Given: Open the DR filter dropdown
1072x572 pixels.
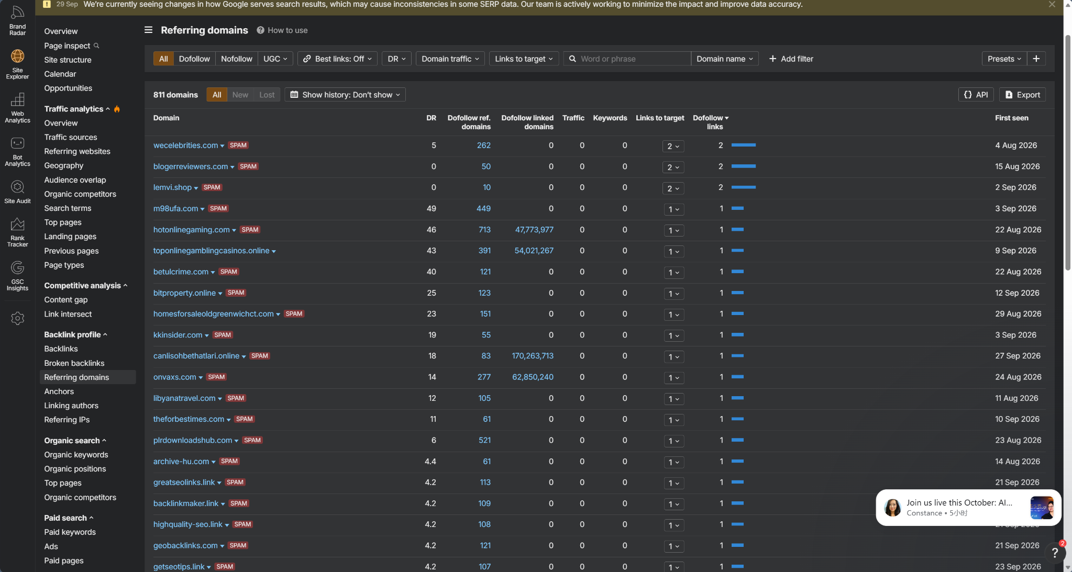Looking at the screenshot, I should coord(396,59).
